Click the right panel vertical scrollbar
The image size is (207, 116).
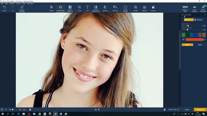click(180, 50)
